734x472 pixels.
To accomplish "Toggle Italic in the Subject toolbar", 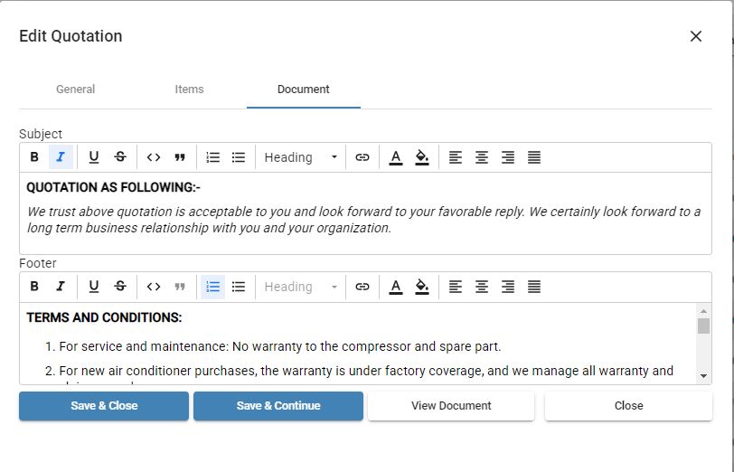I will tap(61, 157).
